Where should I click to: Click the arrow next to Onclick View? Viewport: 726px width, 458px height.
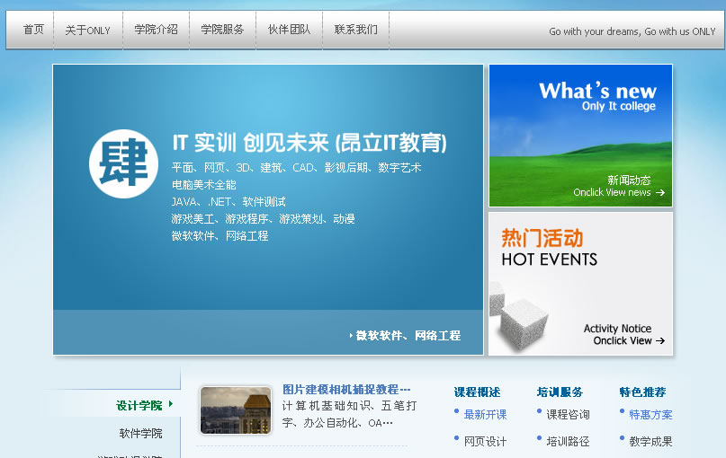coord(660,340)
